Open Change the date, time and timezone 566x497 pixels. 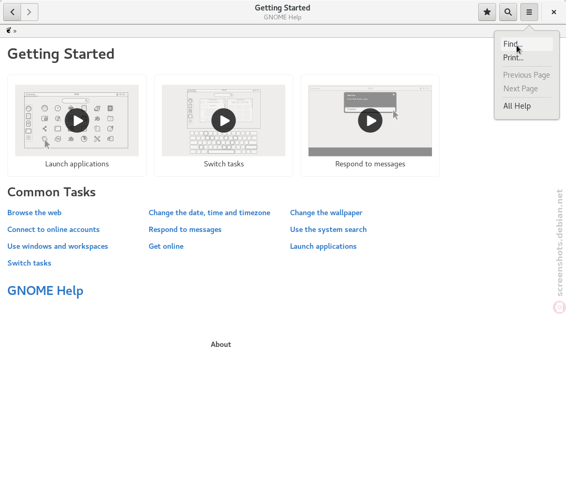tap(209, 213)
